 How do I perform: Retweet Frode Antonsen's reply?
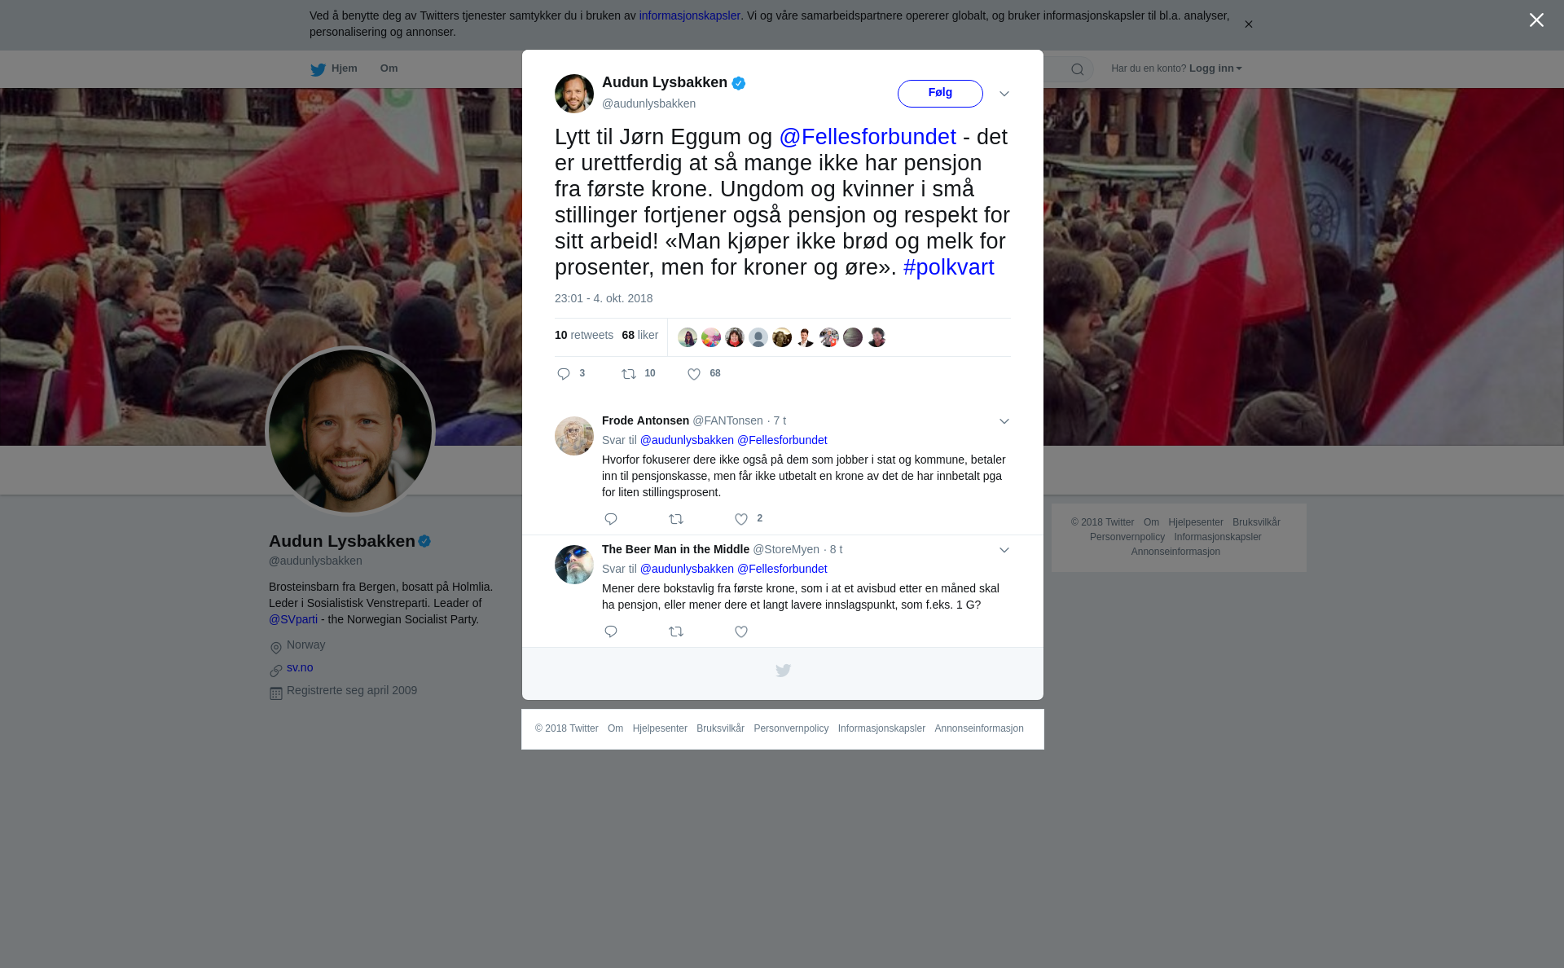[x=676, y=519]
